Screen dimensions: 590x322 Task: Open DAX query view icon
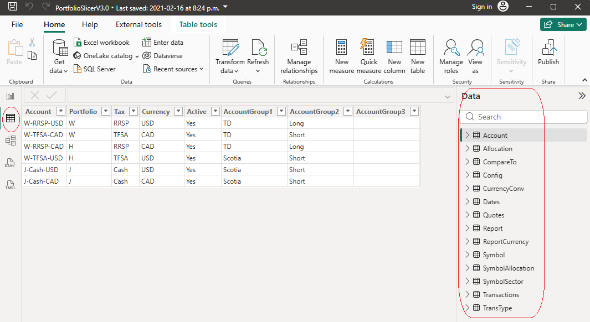pos(10,163)
